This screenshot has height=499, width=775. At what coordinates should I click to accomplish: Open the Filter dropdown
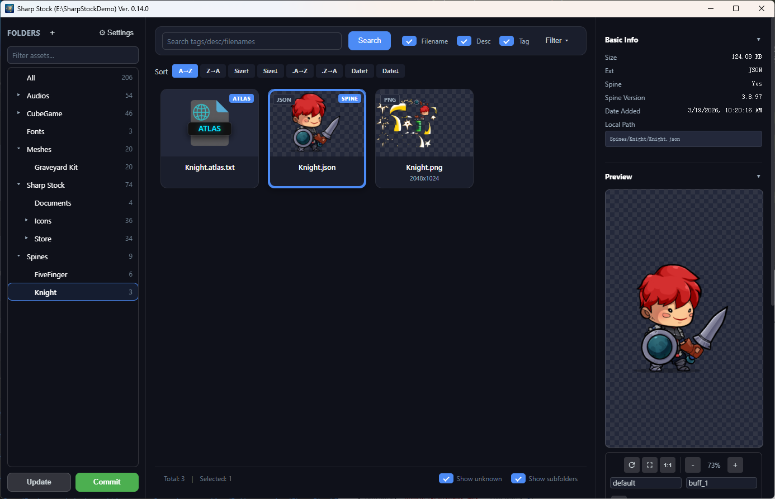pyautogui.click(x=557, y=41)
